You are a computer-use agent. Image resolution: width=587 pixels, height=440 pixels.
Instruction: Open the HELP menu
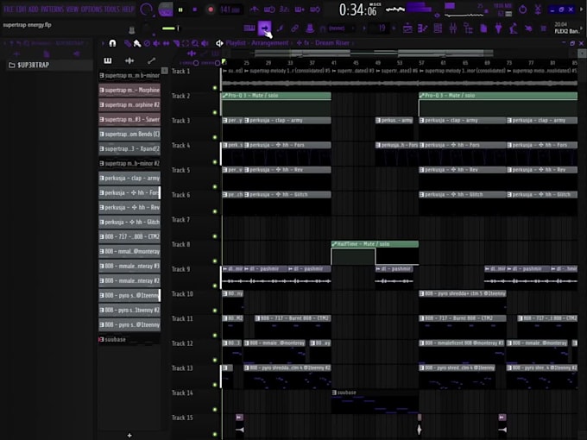point(128,9)
